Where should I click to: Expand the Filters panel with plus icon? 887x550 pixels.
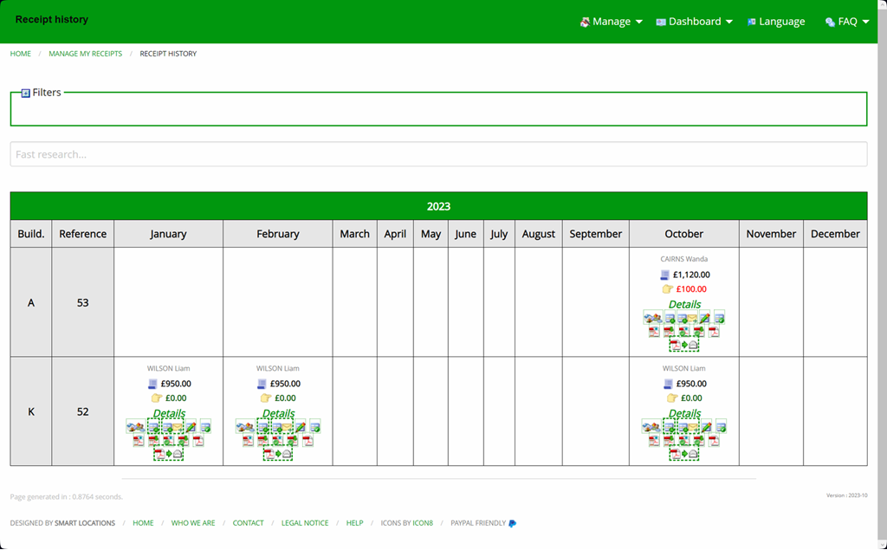[25, 93]
